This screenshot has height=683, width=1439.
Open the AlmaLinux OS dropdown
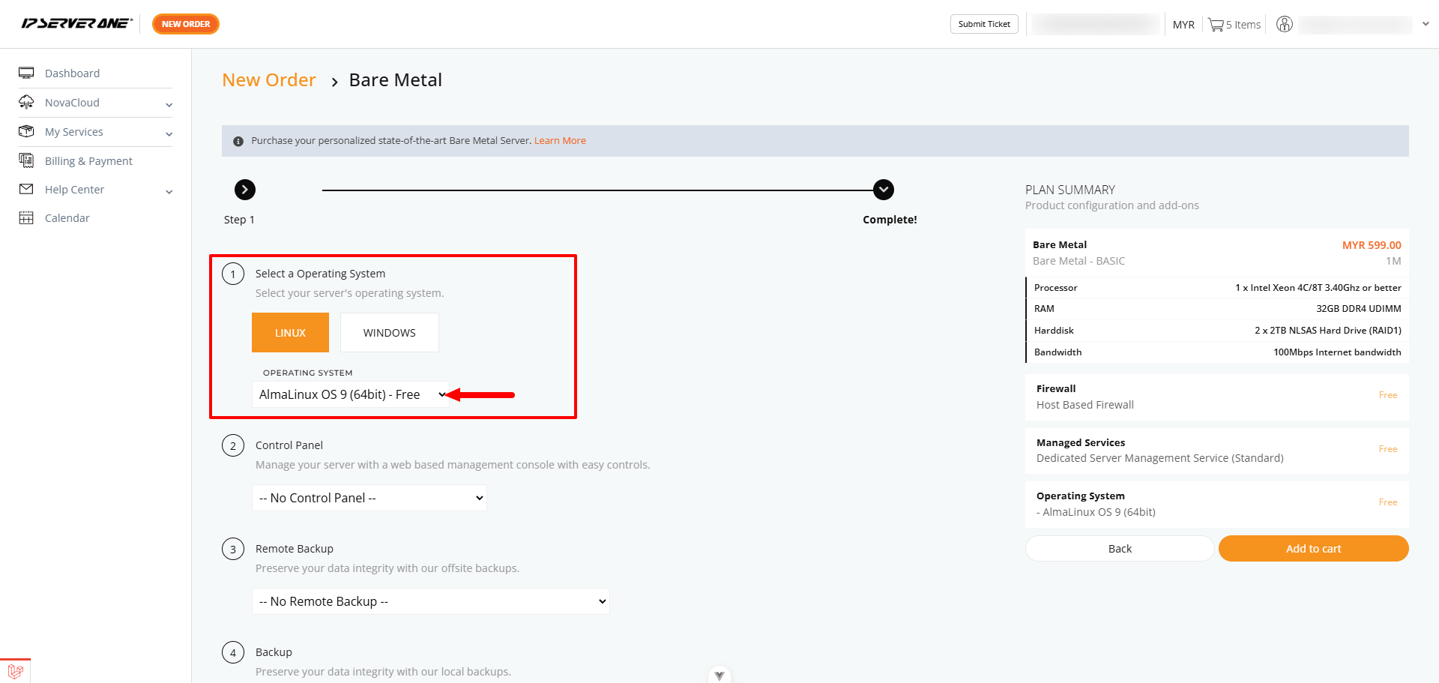(x=351, y=394)
